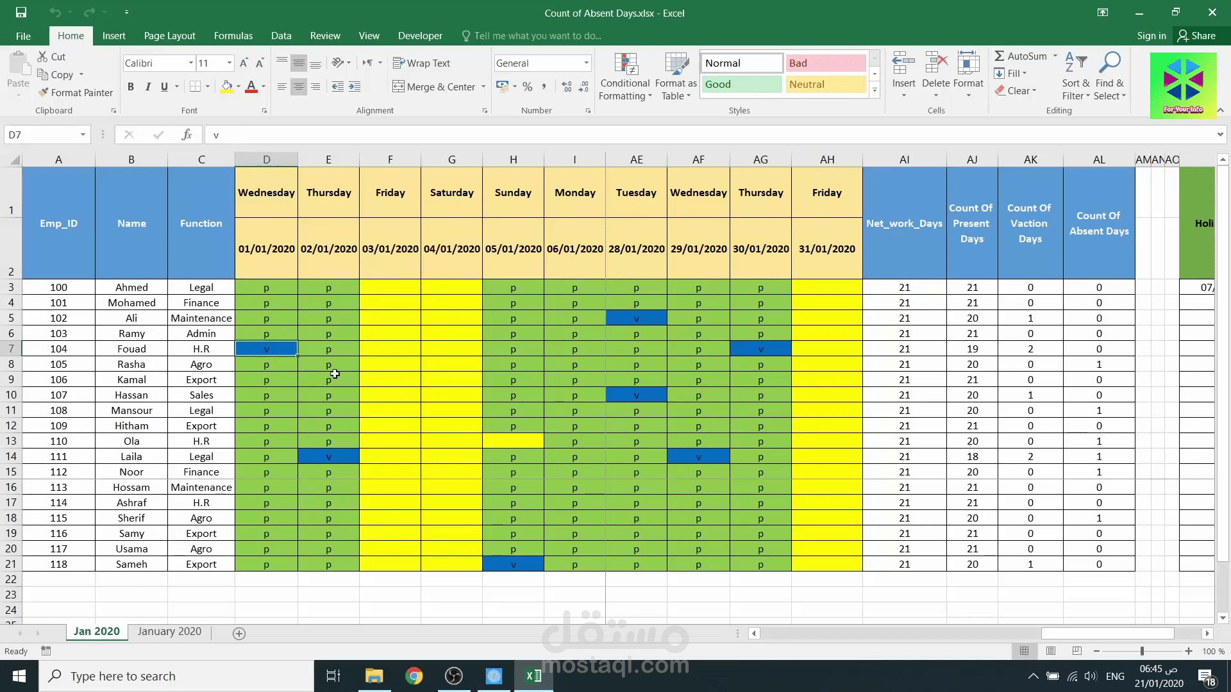The height and width of the screenshot is (692, 1231).
Task: Toggle Italic formatting
Action: (x=147, y=86)
